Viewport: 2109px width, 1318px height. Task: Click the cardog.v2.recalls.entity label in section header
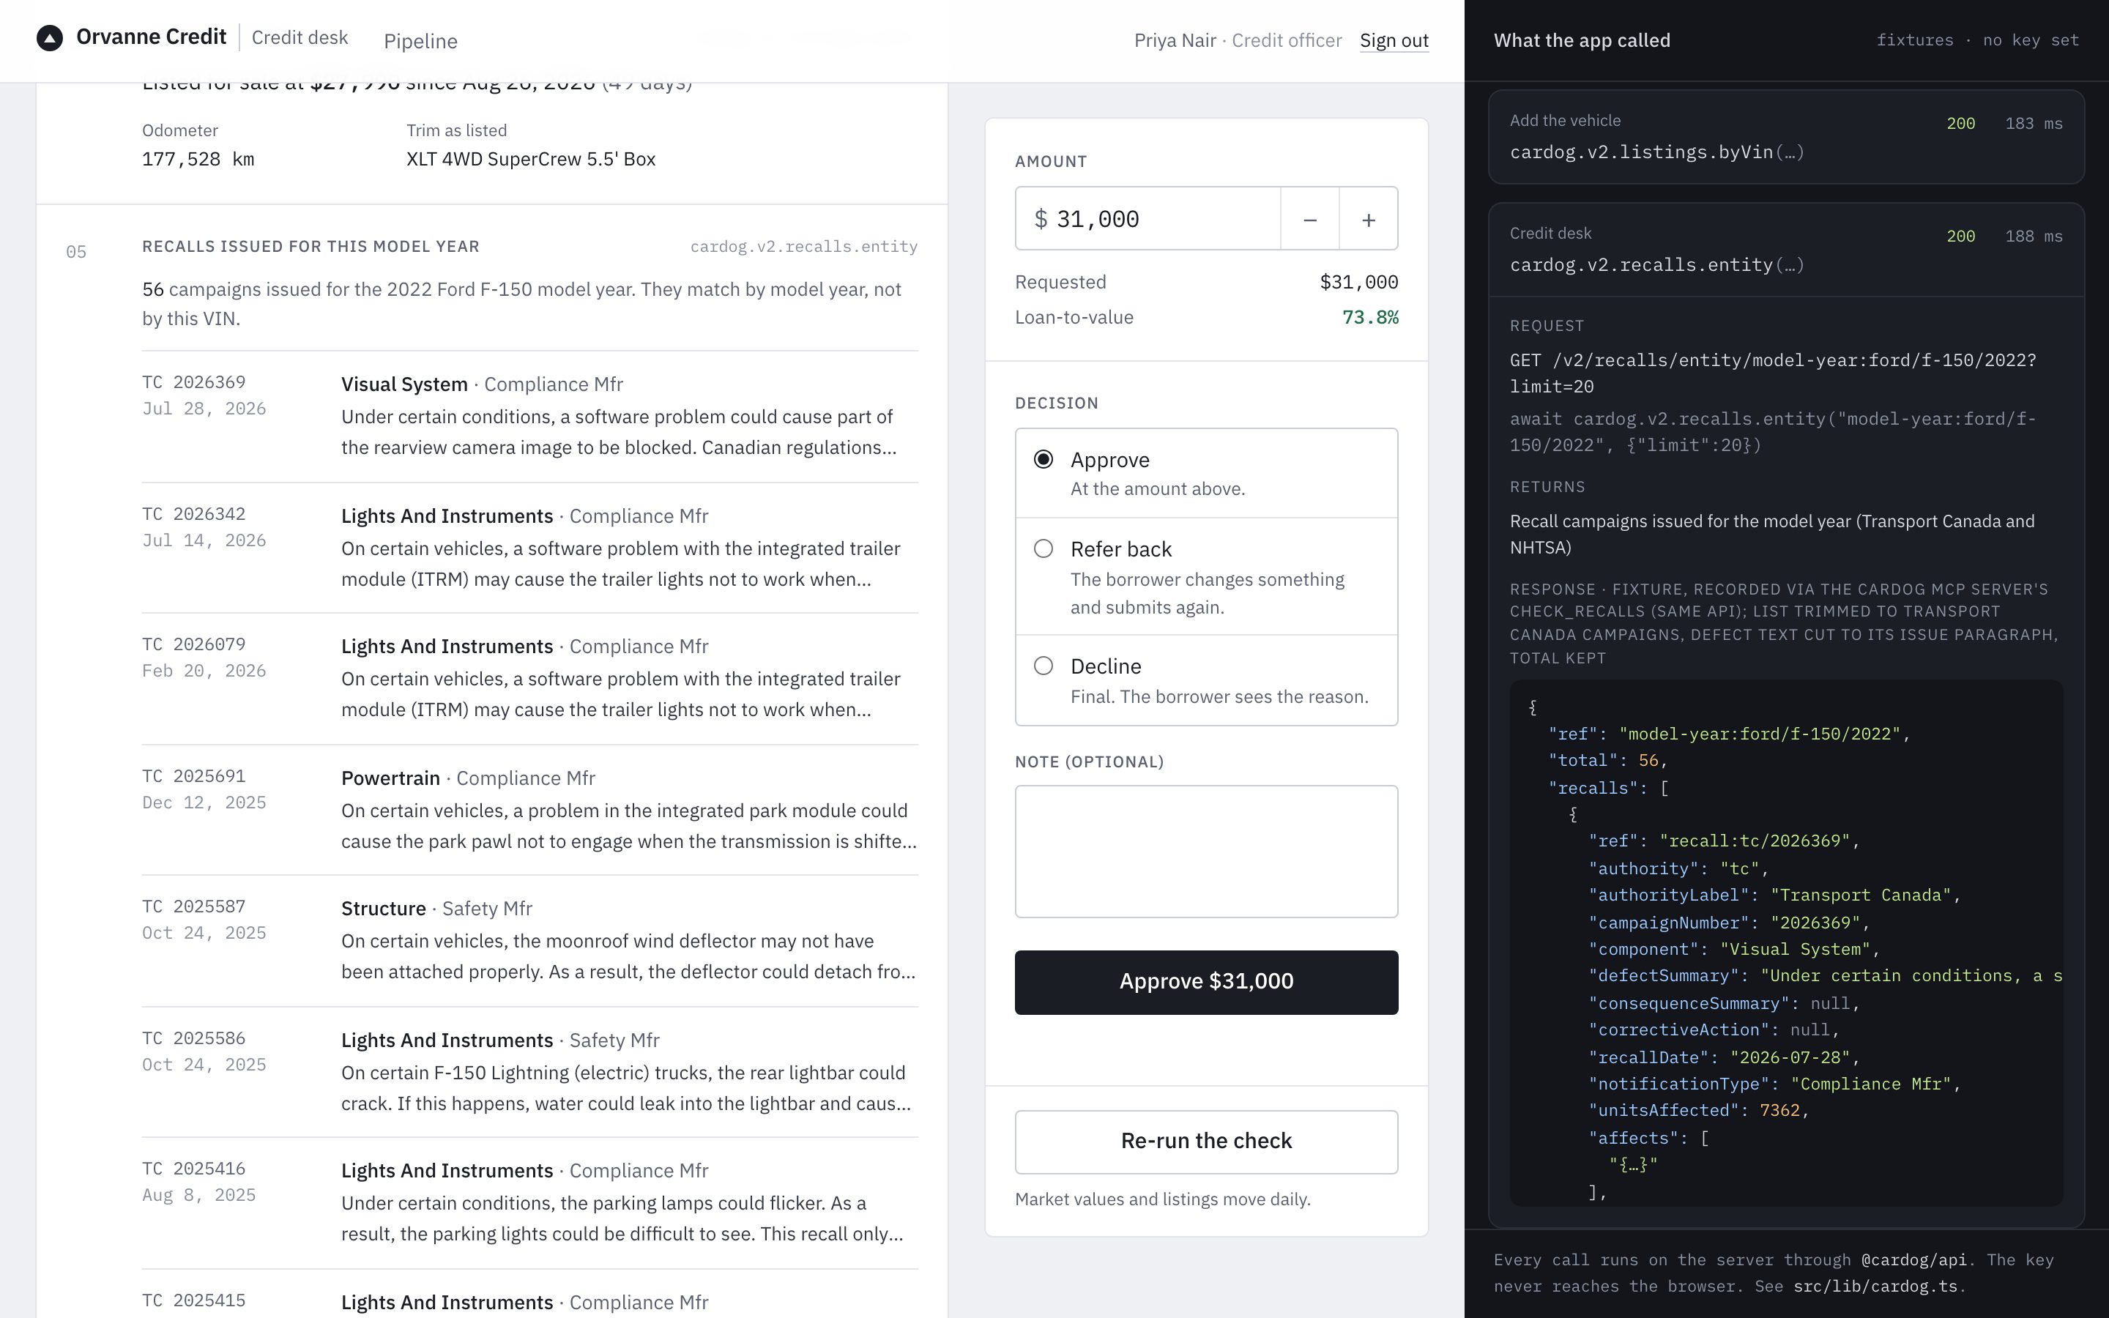803,247
